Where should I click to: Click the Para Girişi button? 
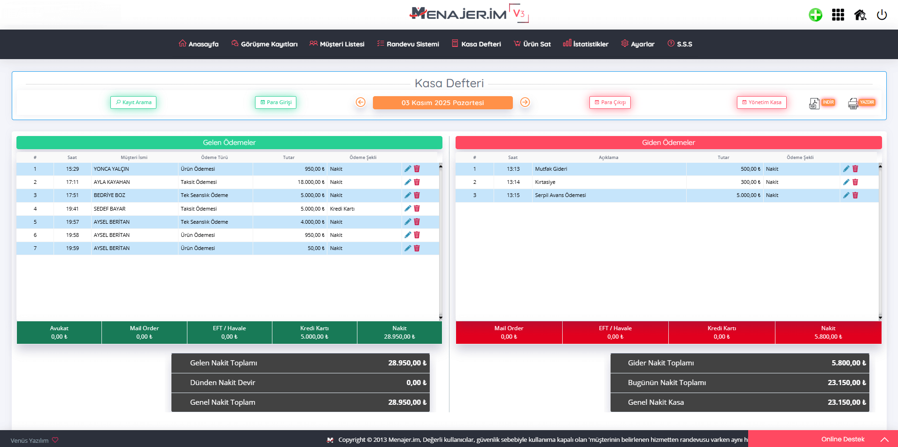coord(276,102)
